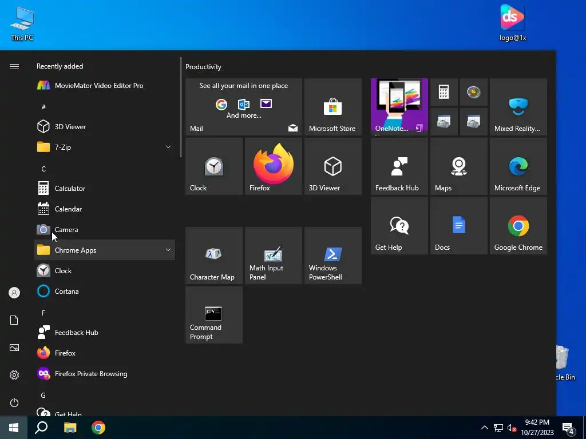
Task: Open the Feedback Hub tile
Action: pos(399,166)
